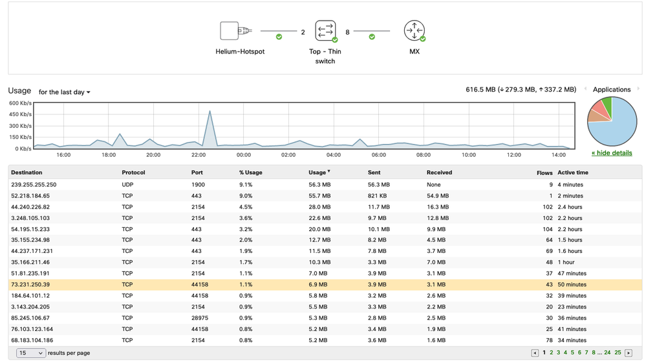646x364 pixels.
Task: Sort by Received column header
Action: click(x=439, y=172)
